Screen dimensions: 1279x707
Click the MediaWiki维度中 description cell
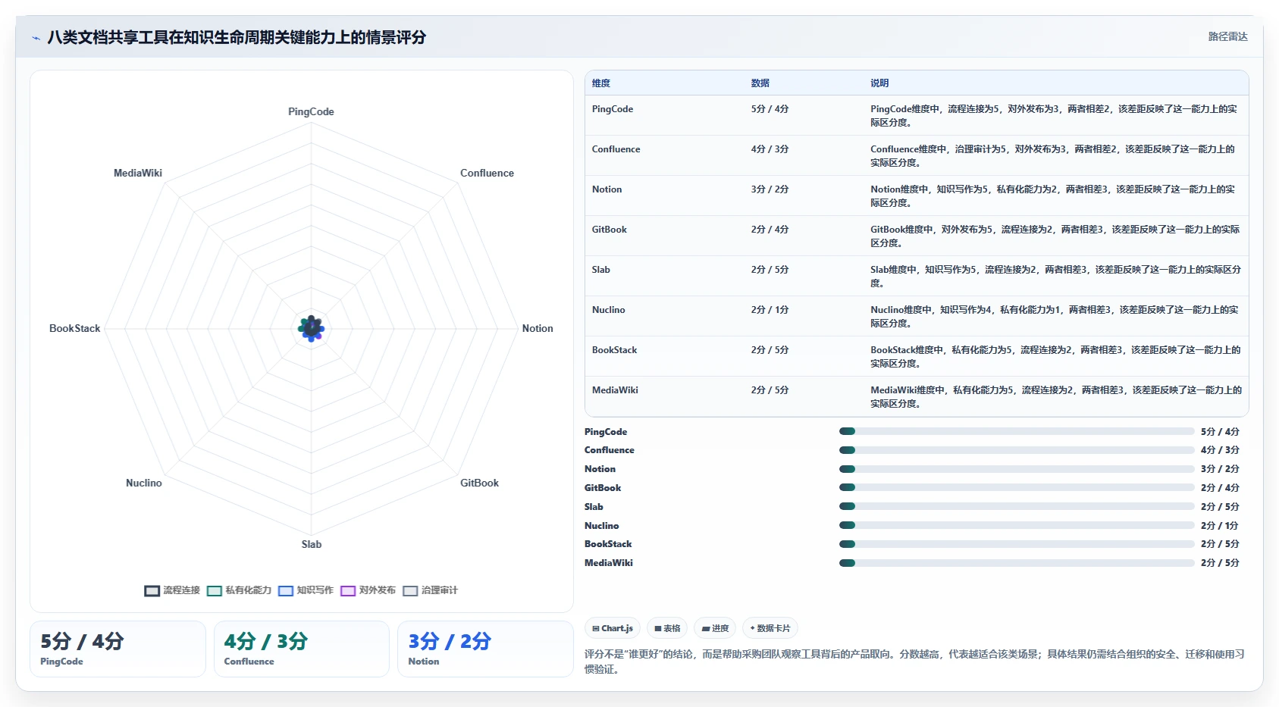point(1056,397)
